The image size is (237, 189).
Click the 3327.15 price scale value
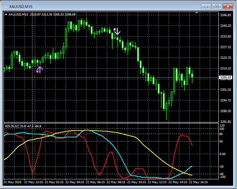pos(225,47)
